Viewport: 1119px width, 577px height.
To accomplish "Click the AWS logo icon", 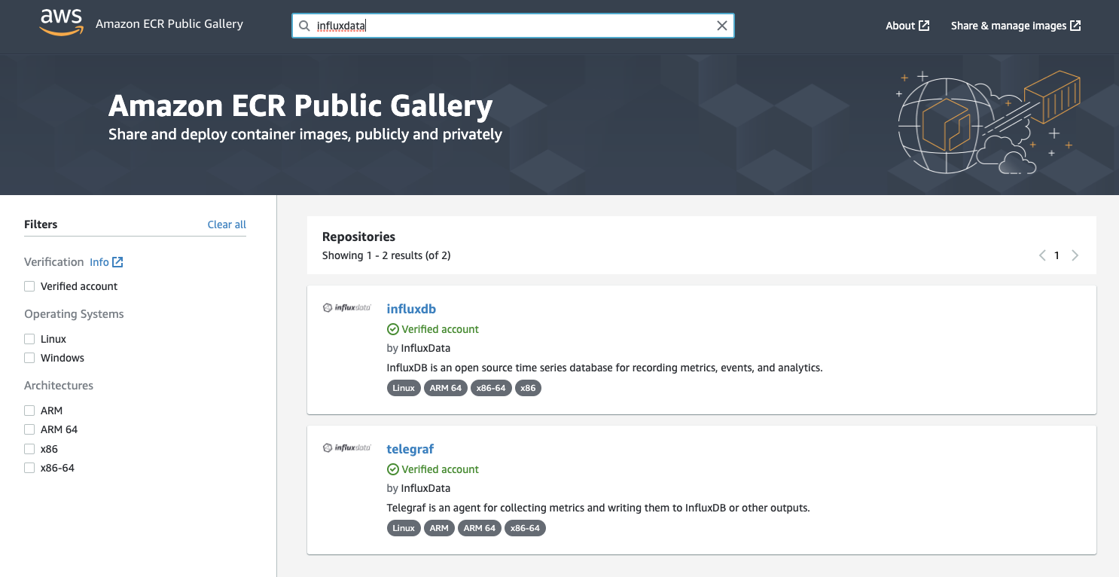I will (62, 23).
